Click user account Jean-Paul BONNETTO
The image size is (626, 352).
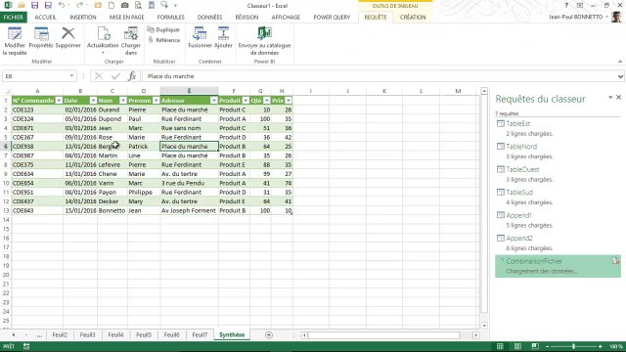[575, 17]
